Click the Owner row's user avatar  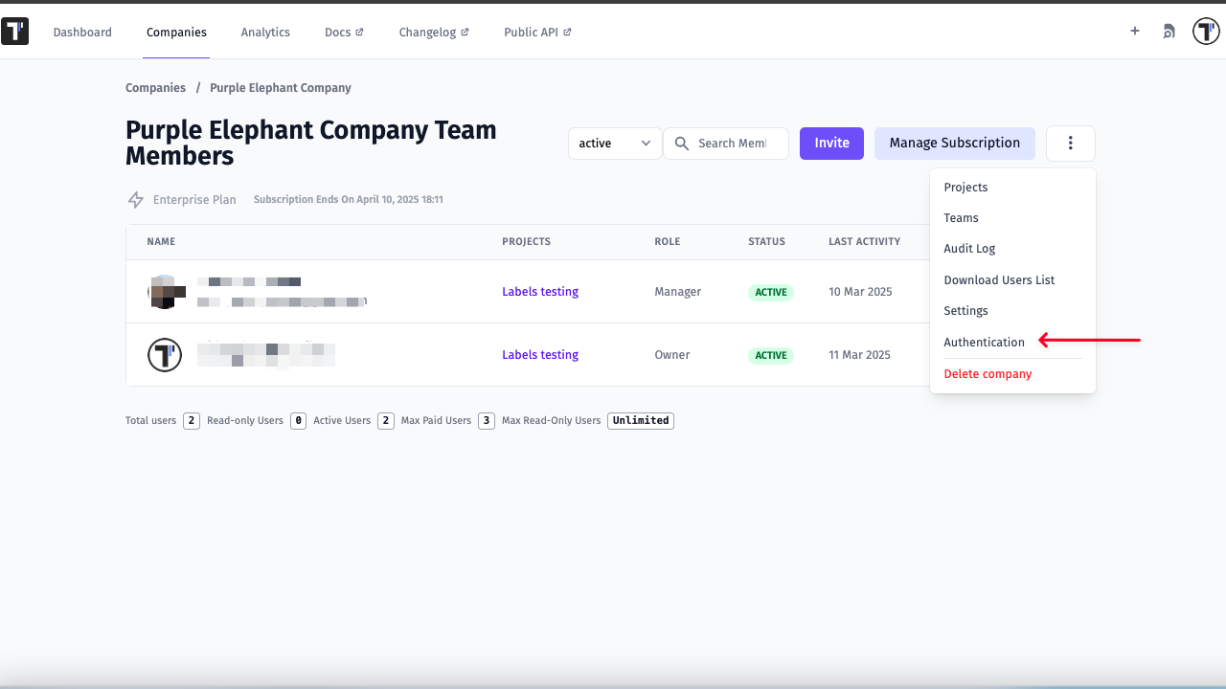pyautogui.click(x=165, y=355)
